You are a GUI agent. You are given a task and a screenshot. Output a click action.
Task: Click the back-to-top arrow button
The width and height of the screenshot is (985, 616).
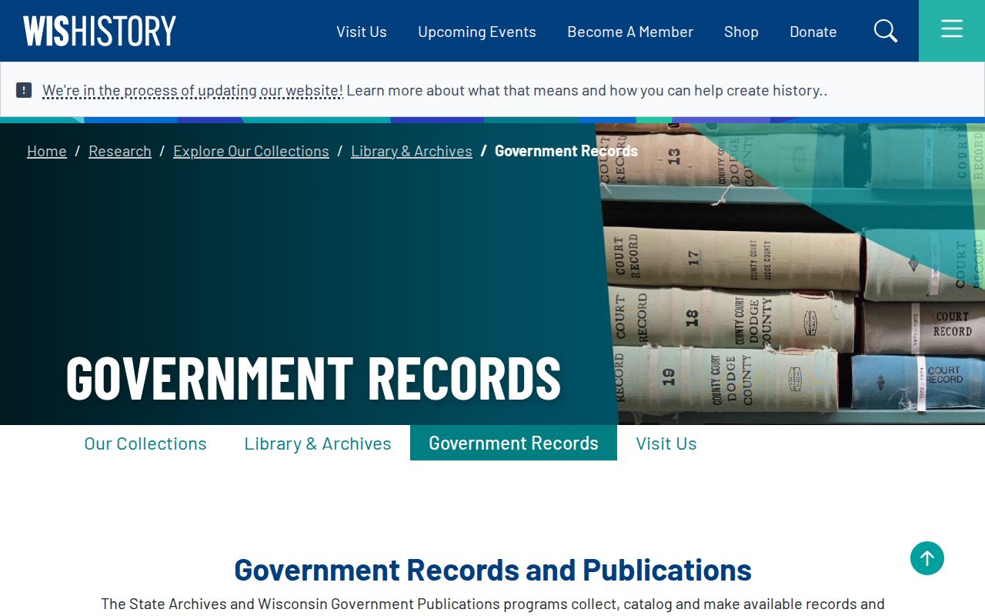point(927,558)
